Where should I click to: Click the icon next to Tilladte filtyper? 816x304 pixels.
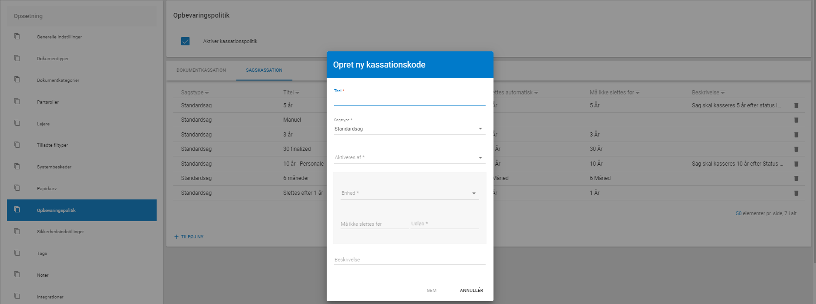(x=17, y=145)
